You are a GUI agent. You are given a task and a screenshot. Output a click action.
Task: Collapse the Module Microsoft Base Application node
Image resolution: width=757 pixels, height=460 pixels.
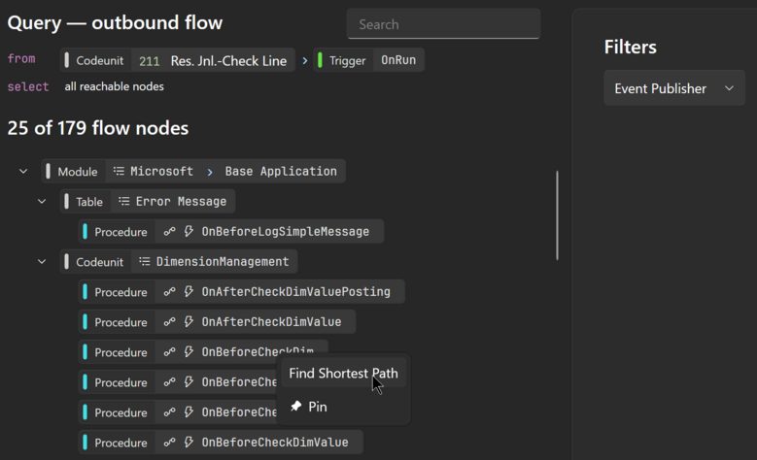click(23, 171)
